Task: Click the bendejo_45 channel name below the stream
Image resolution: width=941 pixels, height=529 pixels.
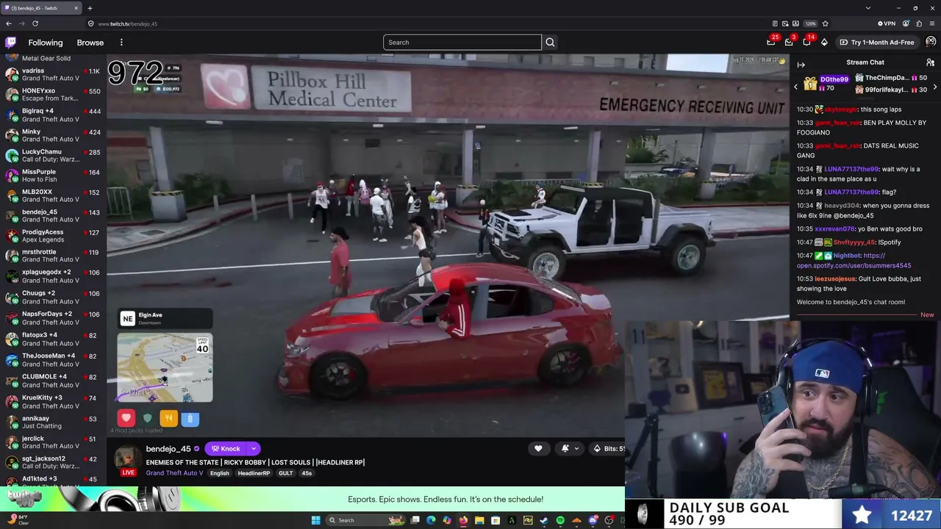Action: pyautogui.click(x=168, y=449)
